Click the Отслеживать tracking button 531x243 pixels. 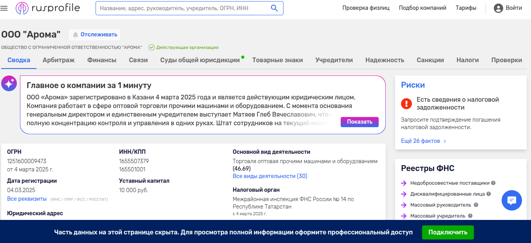pyautogui.click(x=95, y=34)
